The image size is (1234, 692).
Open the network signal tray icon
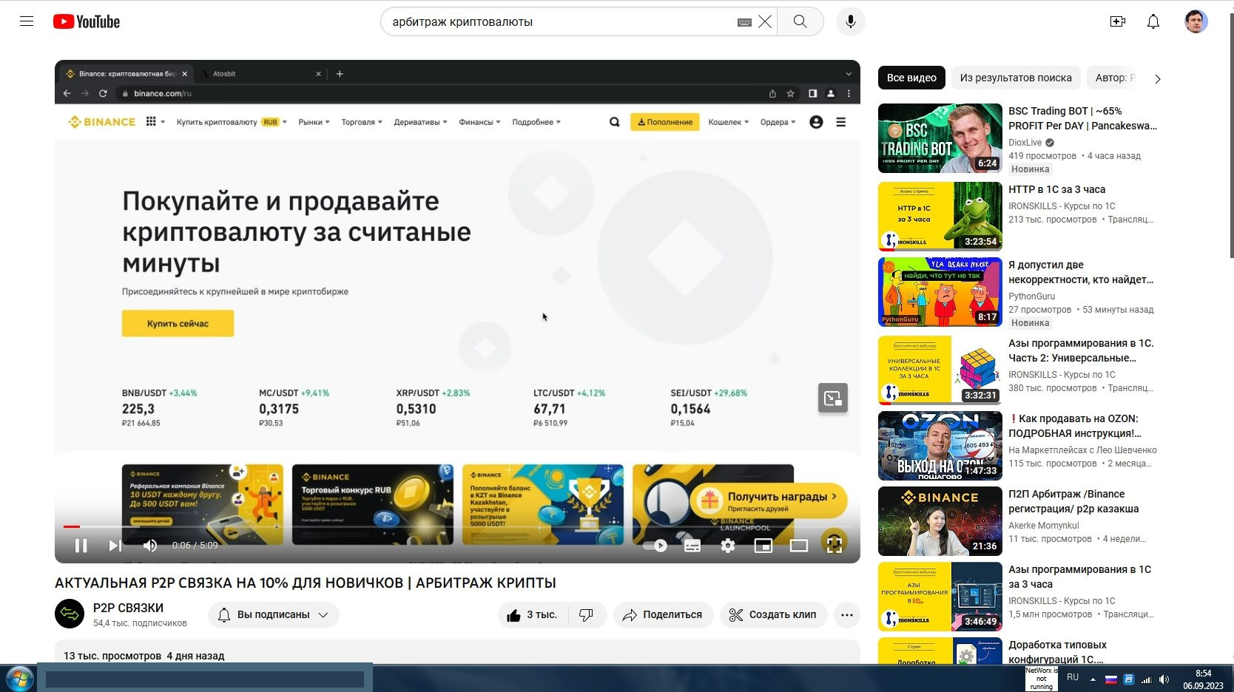coord(1146,679)
